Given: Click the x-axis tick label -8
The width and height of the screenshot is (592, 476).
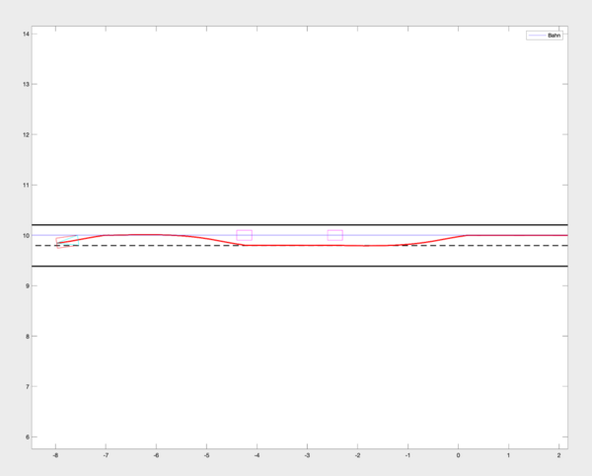Looking at the screenshot, I should (x=54, y=457).
